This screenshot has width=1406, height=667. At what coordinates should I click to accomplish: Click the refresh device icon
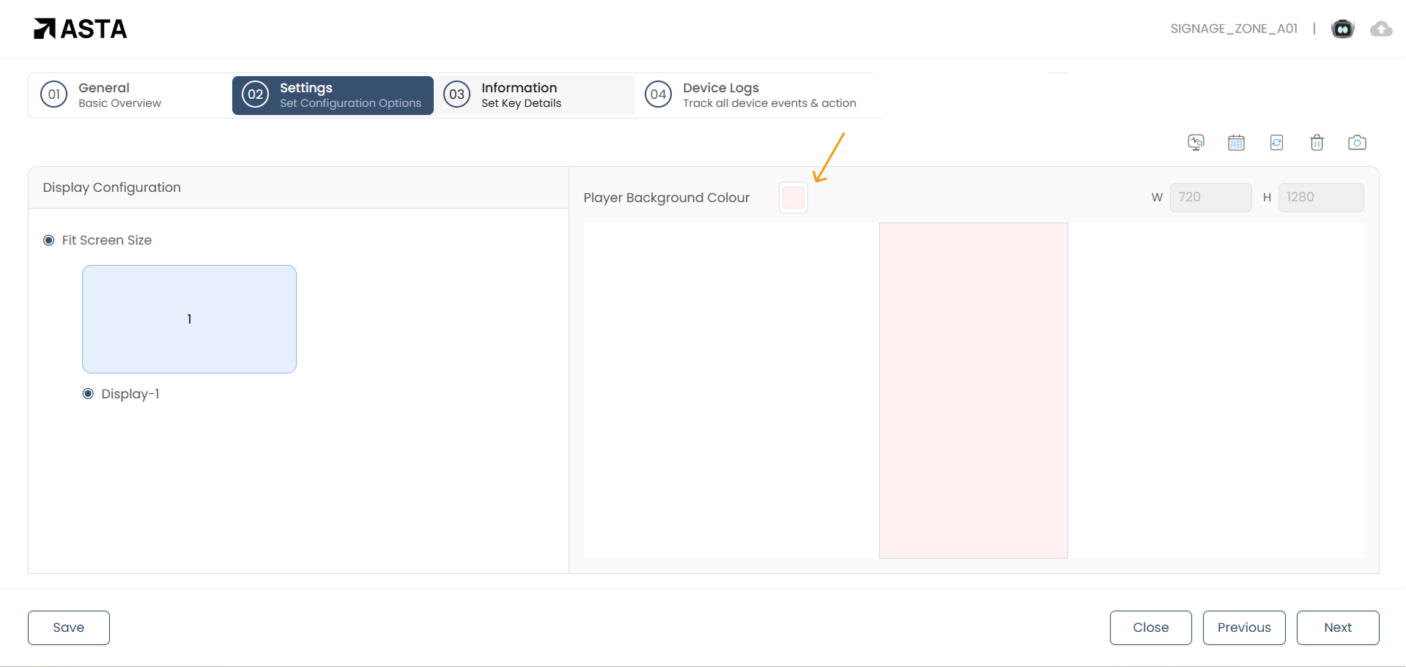1276,143
